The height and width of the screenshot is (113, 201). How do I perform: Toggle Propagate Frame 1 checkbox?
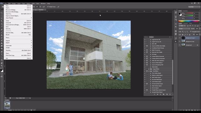191,31
